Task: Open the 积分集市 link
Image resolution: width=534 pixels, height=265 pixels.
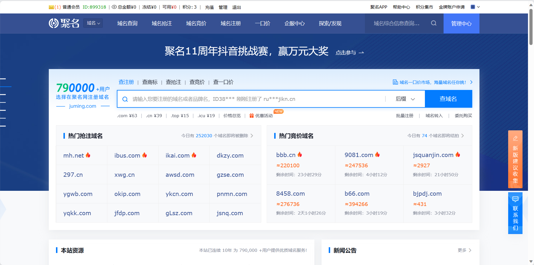Action: [424, 7]
